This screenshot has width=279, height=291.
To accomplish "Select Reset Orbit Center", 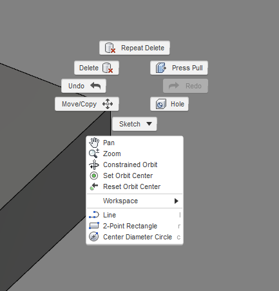I will point(135,186).
